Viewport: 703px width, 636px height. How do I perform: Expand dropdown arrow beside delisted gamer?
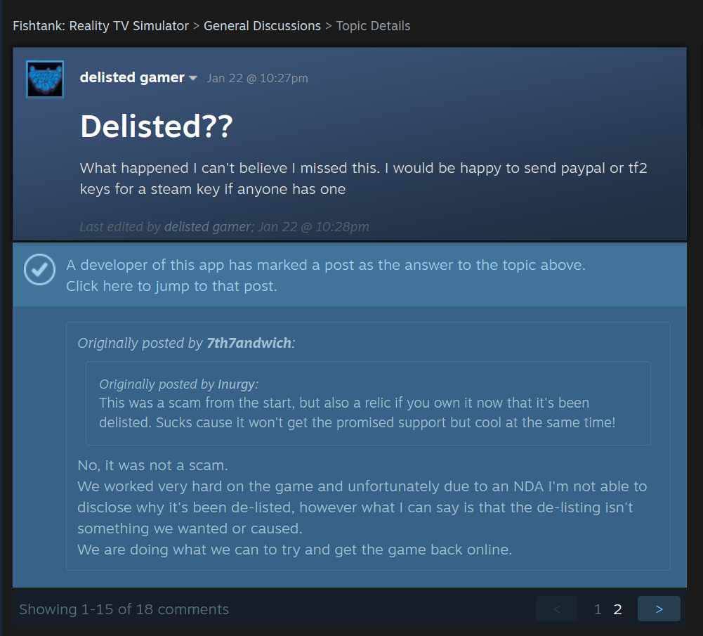point(193,78)
